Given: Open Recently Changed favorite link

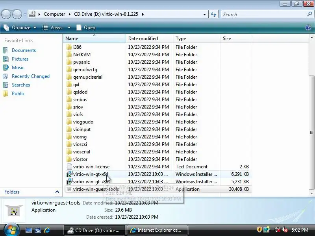Looking at the screenshot, I should tap(31, 76).
